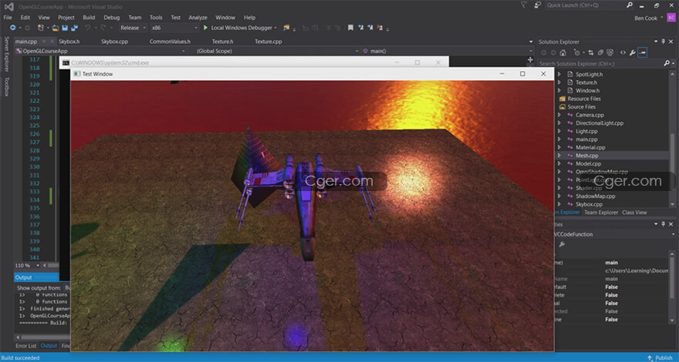
Task: Expand the Camera.cpp tree node
Action: [x=559, y=115]
